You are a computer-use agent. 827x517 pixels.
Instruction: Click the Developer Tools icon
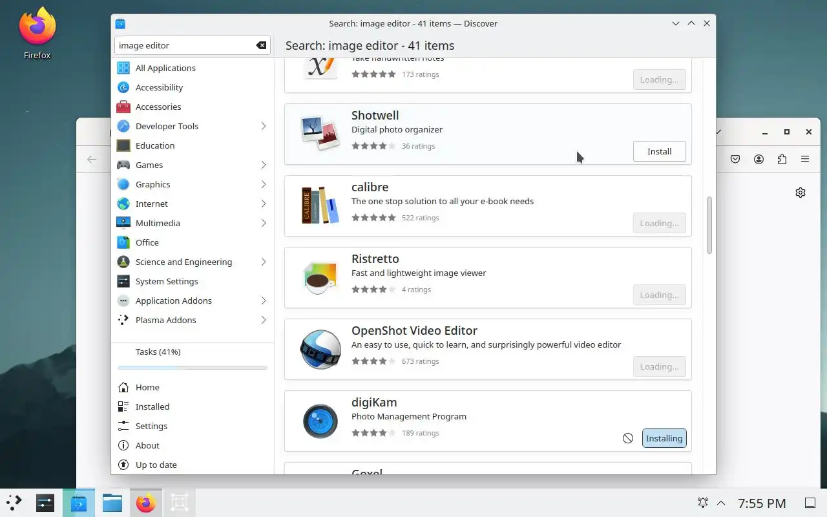tap(123, 126)
